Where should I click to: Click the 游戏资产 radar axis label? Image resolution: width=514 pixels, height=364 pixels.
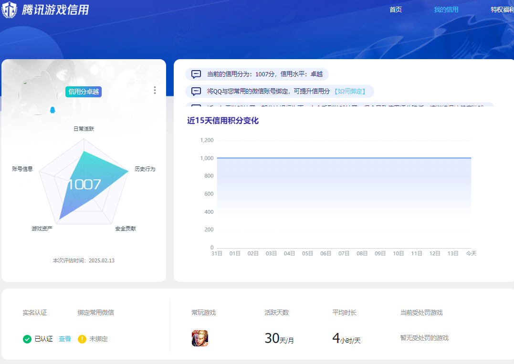pyautogui.click(x=42, y=229)
